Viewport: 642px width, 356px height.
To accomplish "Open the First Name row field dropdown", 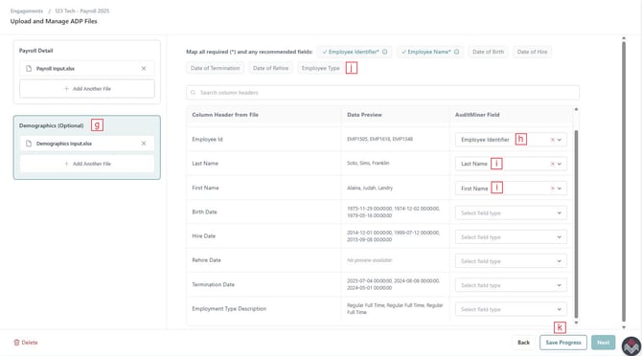I will (560, 189).
